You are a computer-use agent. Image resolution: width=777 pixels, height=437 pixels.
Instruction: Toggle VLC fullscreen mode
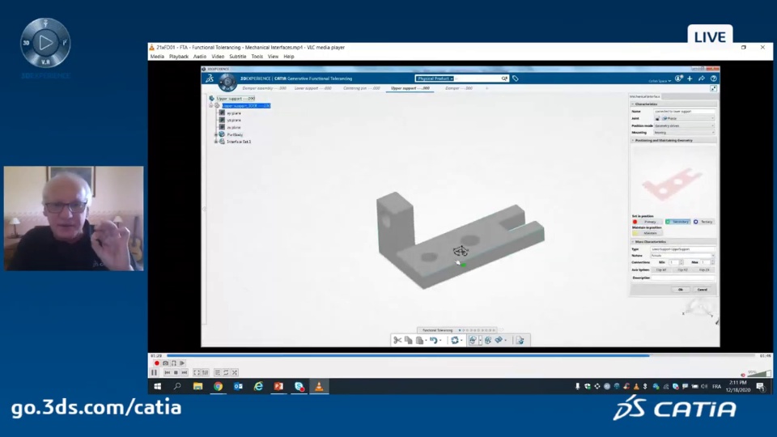click(x=197, y=372)
